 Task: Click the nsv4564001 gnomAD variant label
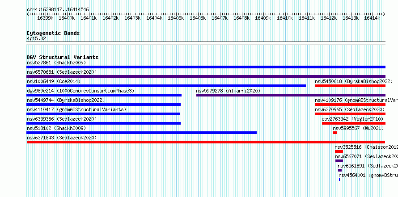tap(368, 175)
